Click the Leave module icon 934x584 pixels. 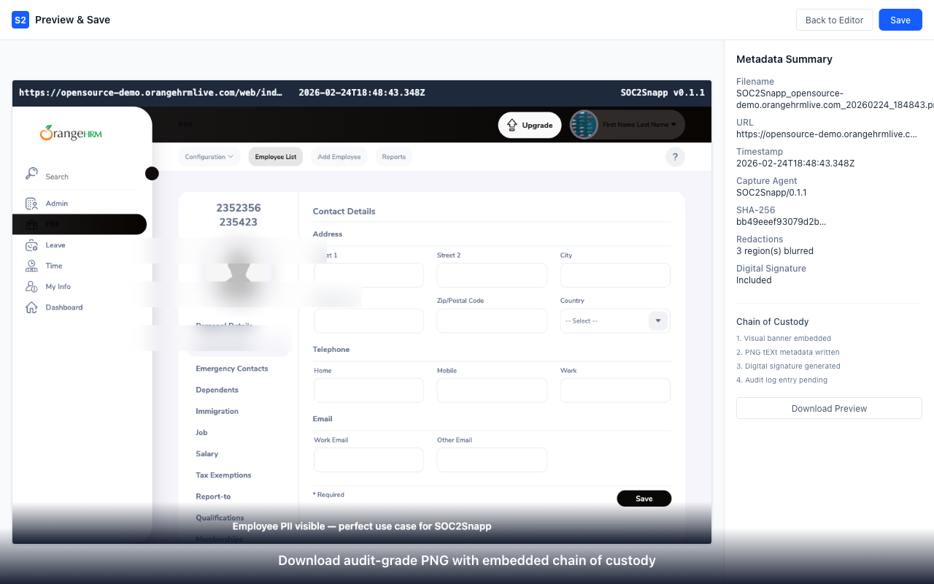[x=31, y=245]
